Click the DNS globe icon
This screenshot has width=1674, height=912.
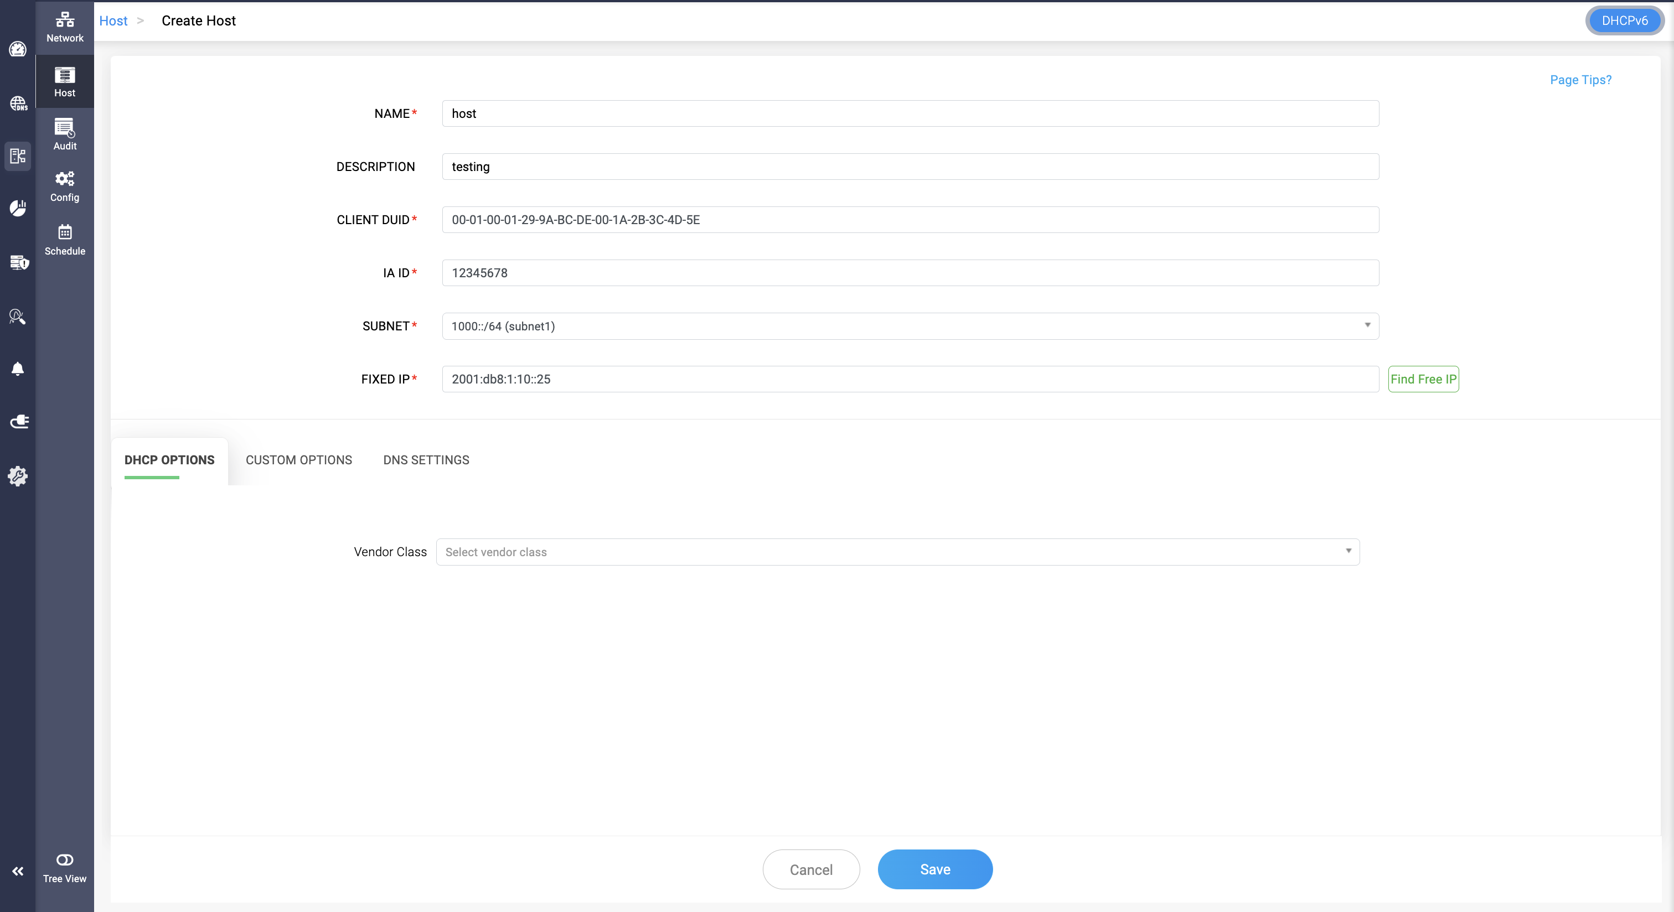coord(18,103)
